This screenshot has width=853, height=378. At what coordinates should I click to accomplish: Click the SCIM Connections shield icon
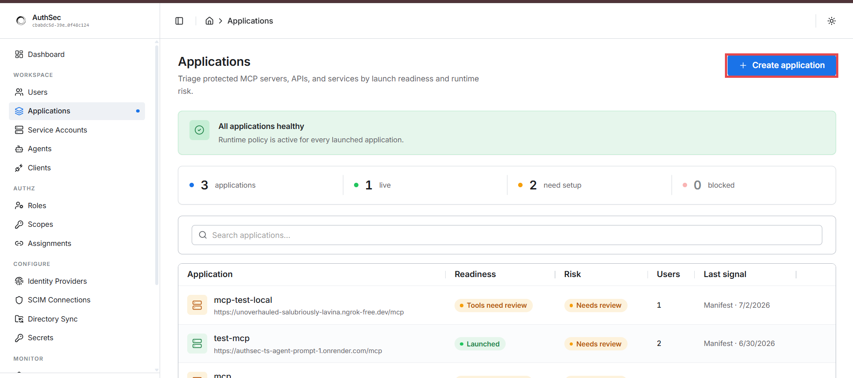19,300
